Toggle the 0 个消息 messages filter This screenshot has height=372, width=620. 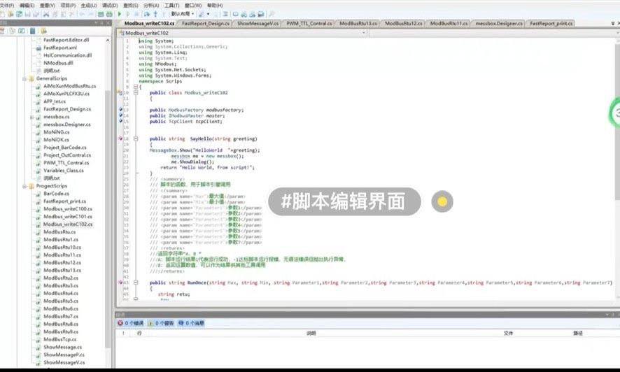pos(191,323)
